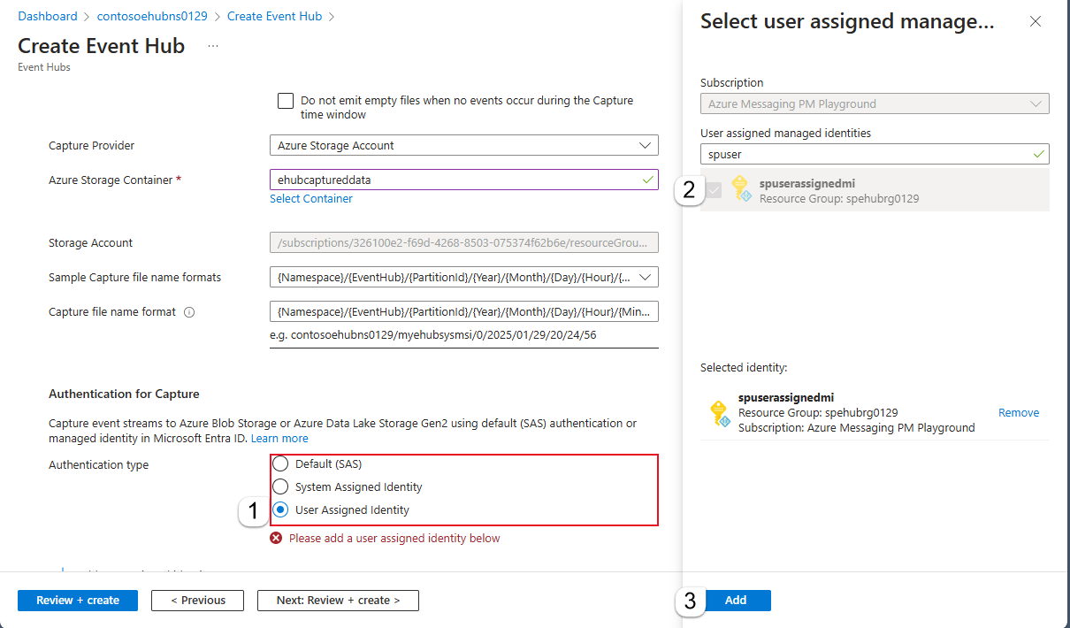This screenshot has width=1070, height=628.
Task: Open contosoehubns0129 breadcrumb link
Action: (152, 16)
